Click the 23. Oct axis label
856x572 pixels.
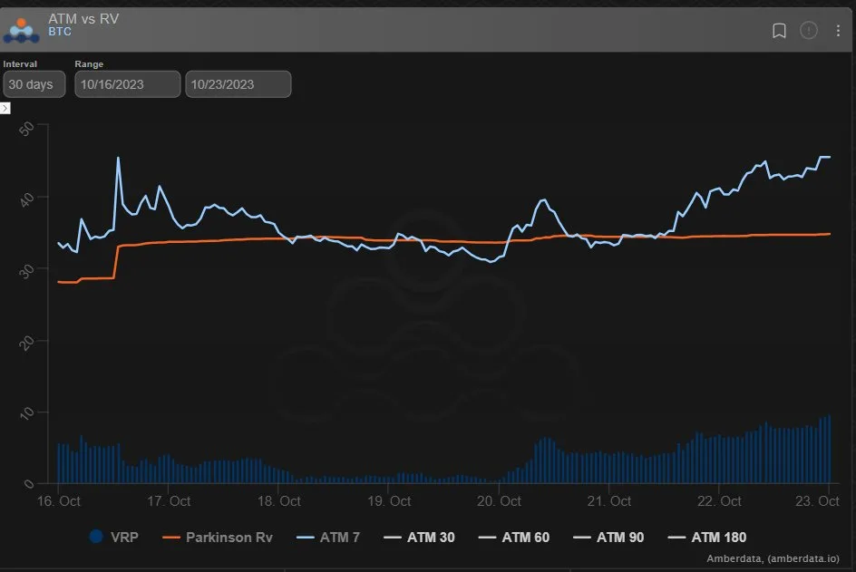[x=817, y=501]
